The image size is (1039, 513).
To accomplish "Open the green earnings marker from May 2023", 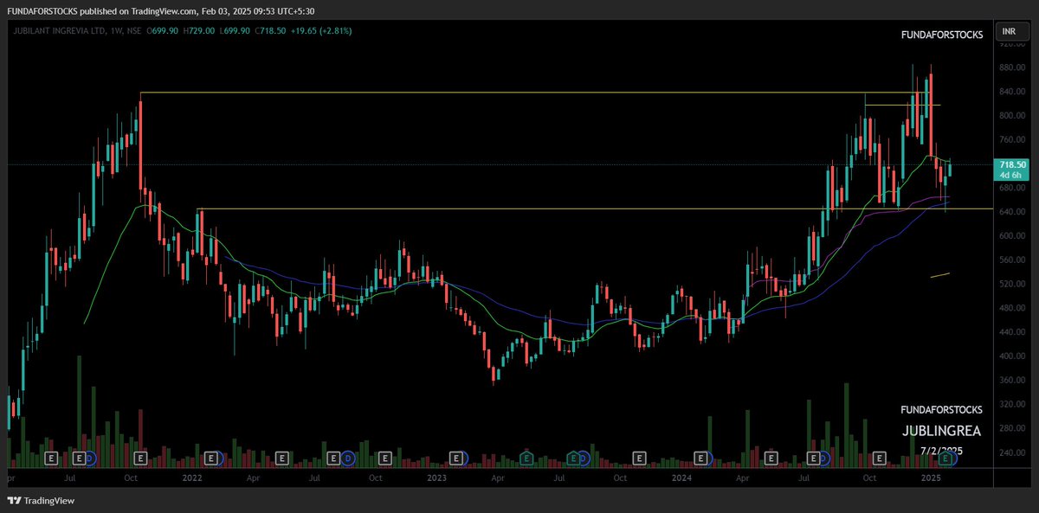I will 526,457.
